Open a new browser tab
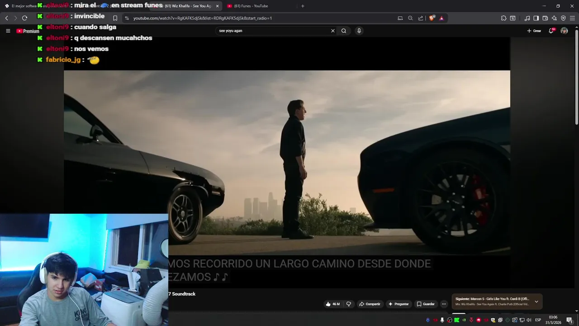 coord(303,6)
